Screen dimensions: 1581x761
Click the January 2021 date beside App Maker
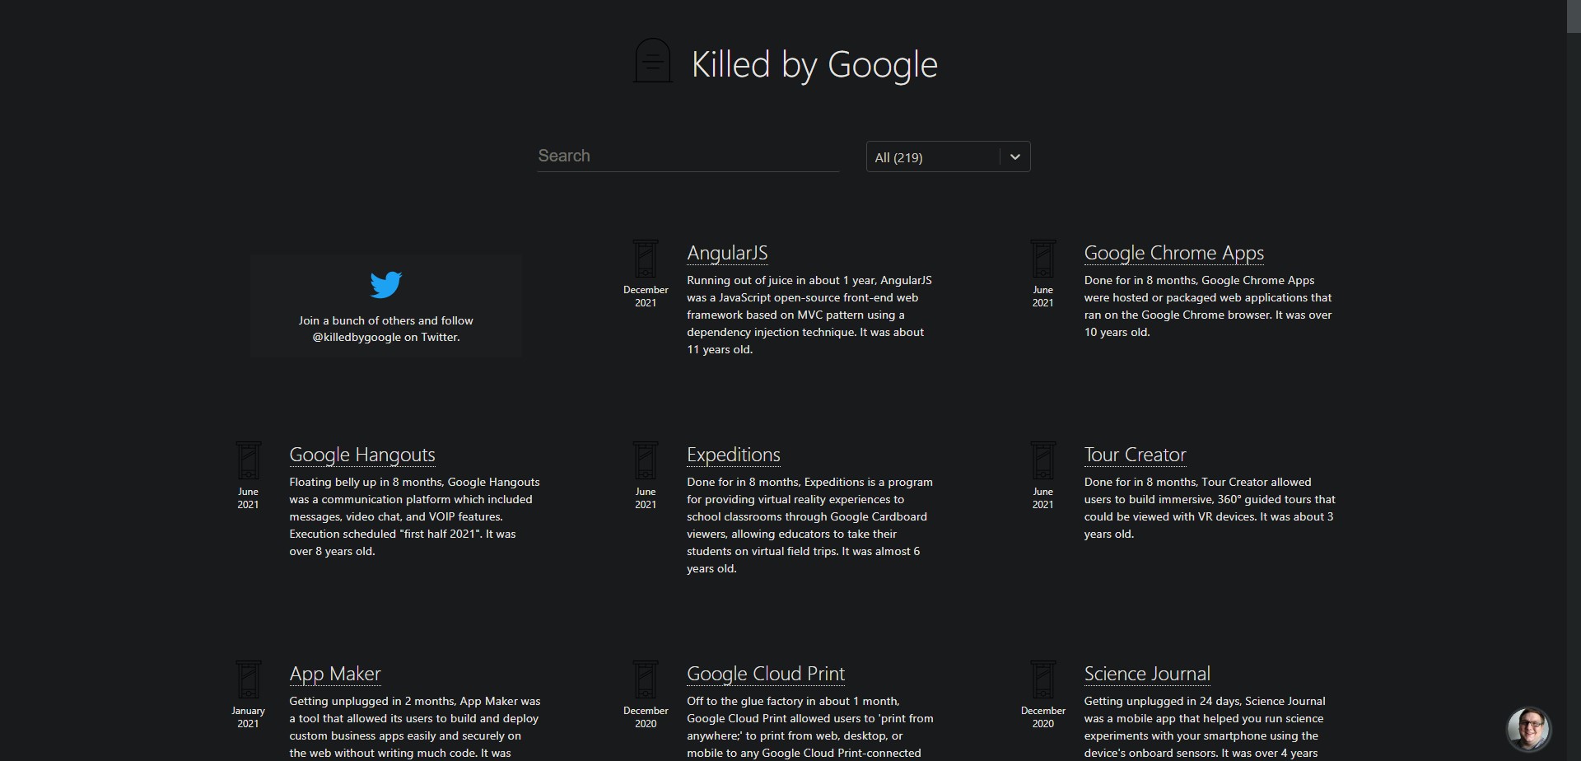pos(248,717)
